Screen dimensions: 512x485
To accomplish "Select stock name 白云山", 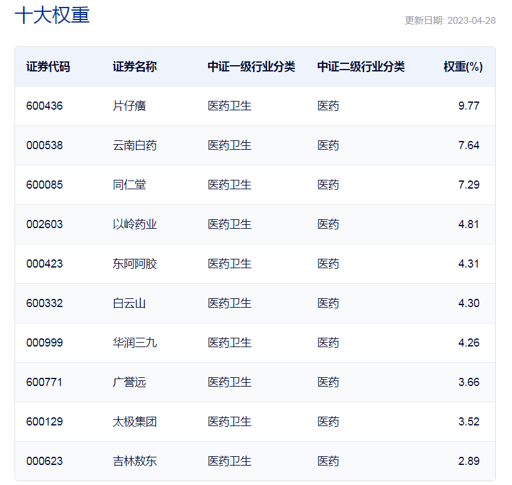I will point(129,303).
